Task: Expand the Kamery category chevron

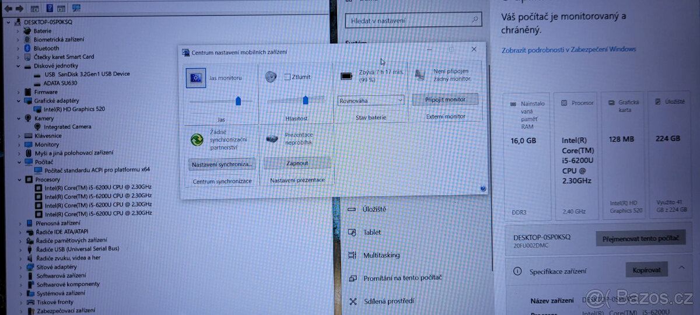Action: pyautogui.click(x=20, y=118)
